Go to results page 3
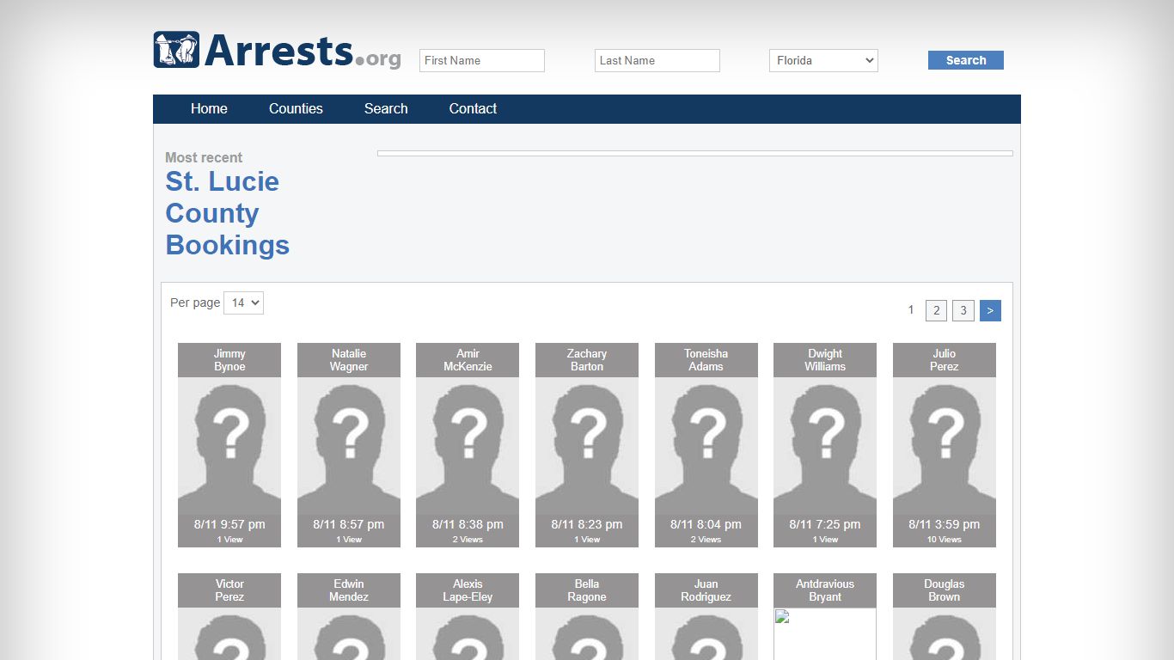Screen dimensions: 1174x660 pyautogui.click(x=963, y=310)
